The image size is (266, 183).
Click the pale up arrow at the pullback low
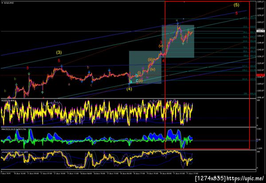(x=183, y=43)
